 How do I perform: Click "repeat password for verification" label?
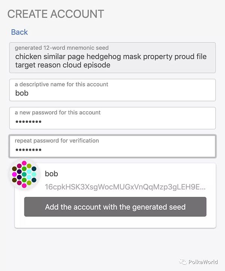pos(57,141)
